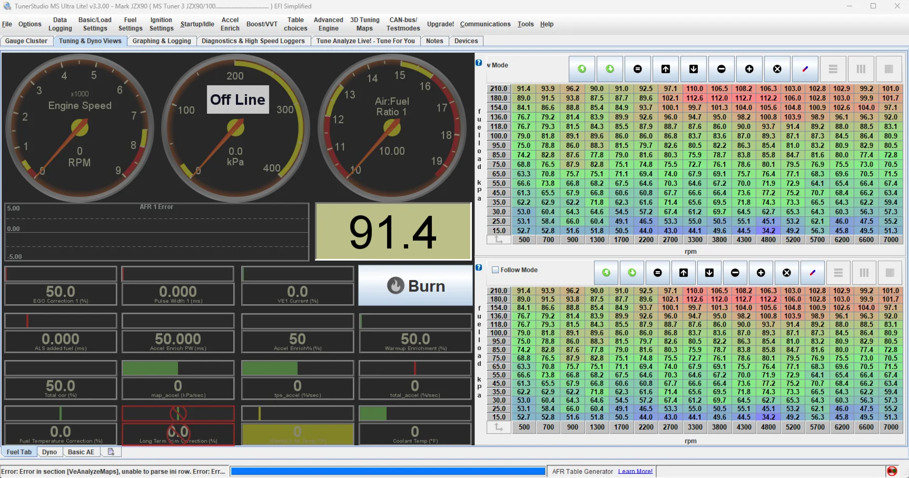909x478 pixels.
Task: Click the connection status icon in the status bar
Action: tap(892, 471)
